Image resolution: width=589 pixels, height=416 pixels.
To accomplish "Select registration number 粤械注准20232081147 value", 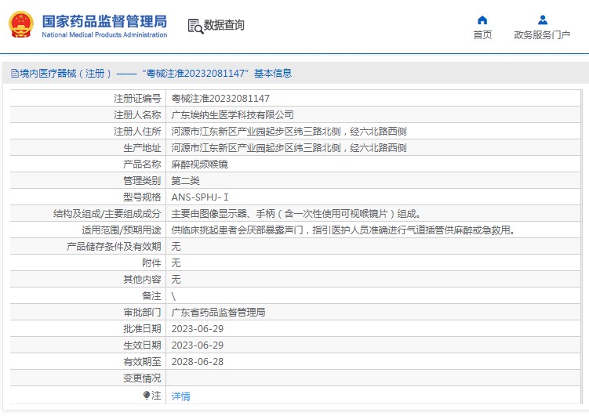I will click(x=220, y=98).
